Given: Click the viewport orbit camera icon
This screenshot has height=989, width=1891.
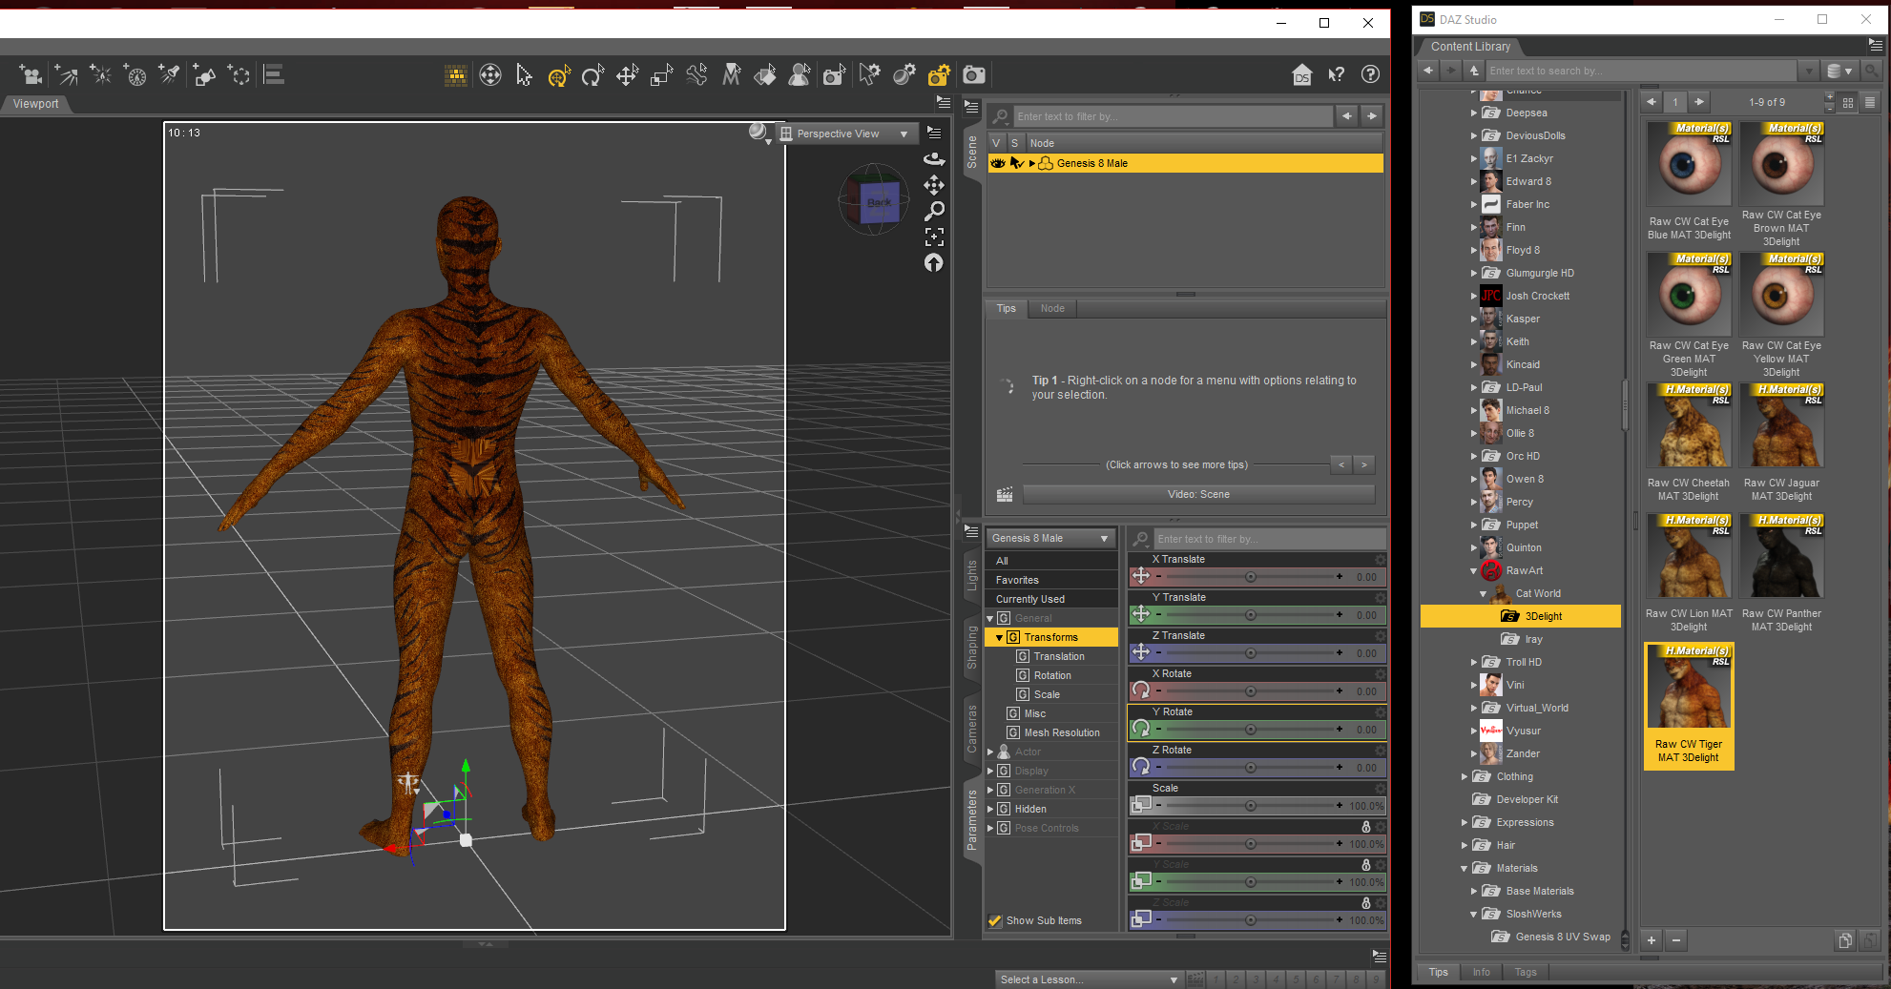Looking at the screenshot, I should click(x=934, y=158).
